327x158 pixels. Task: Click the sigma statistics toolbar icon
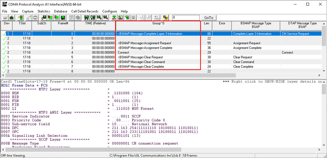point(57,18)
